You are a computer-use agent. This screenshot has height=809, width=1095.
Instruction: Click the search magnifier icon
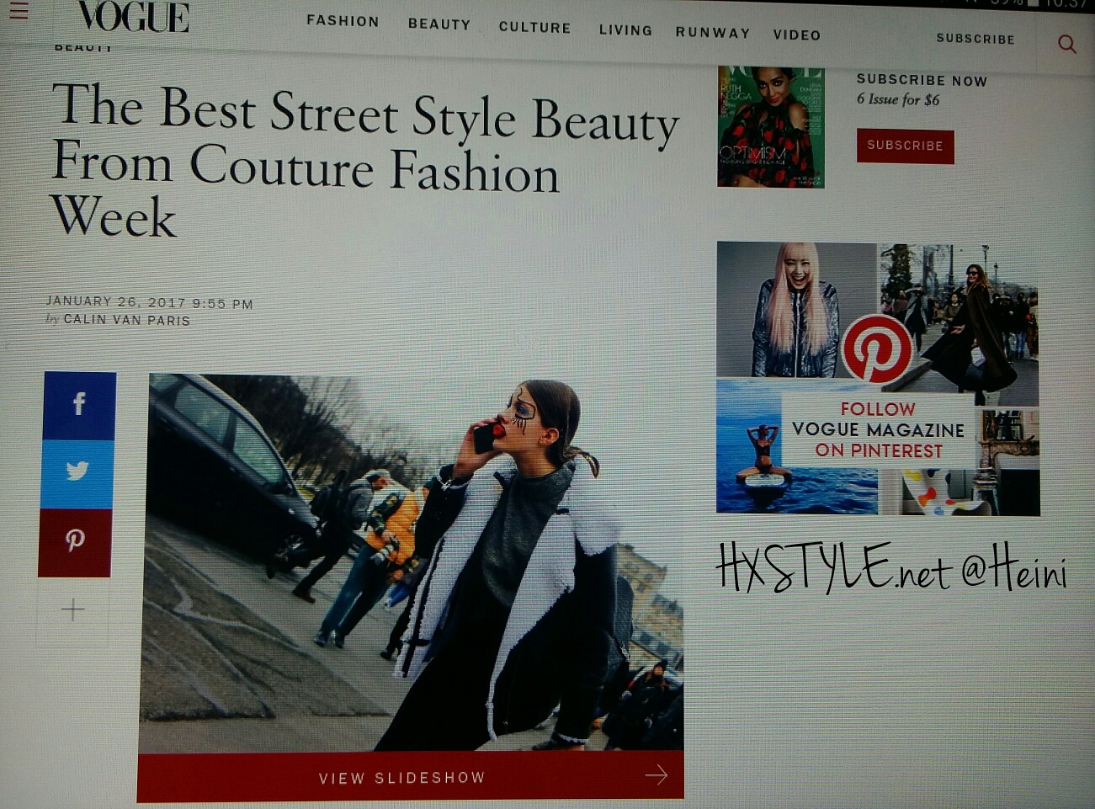pyautogui.click(x=1066, y=44)
